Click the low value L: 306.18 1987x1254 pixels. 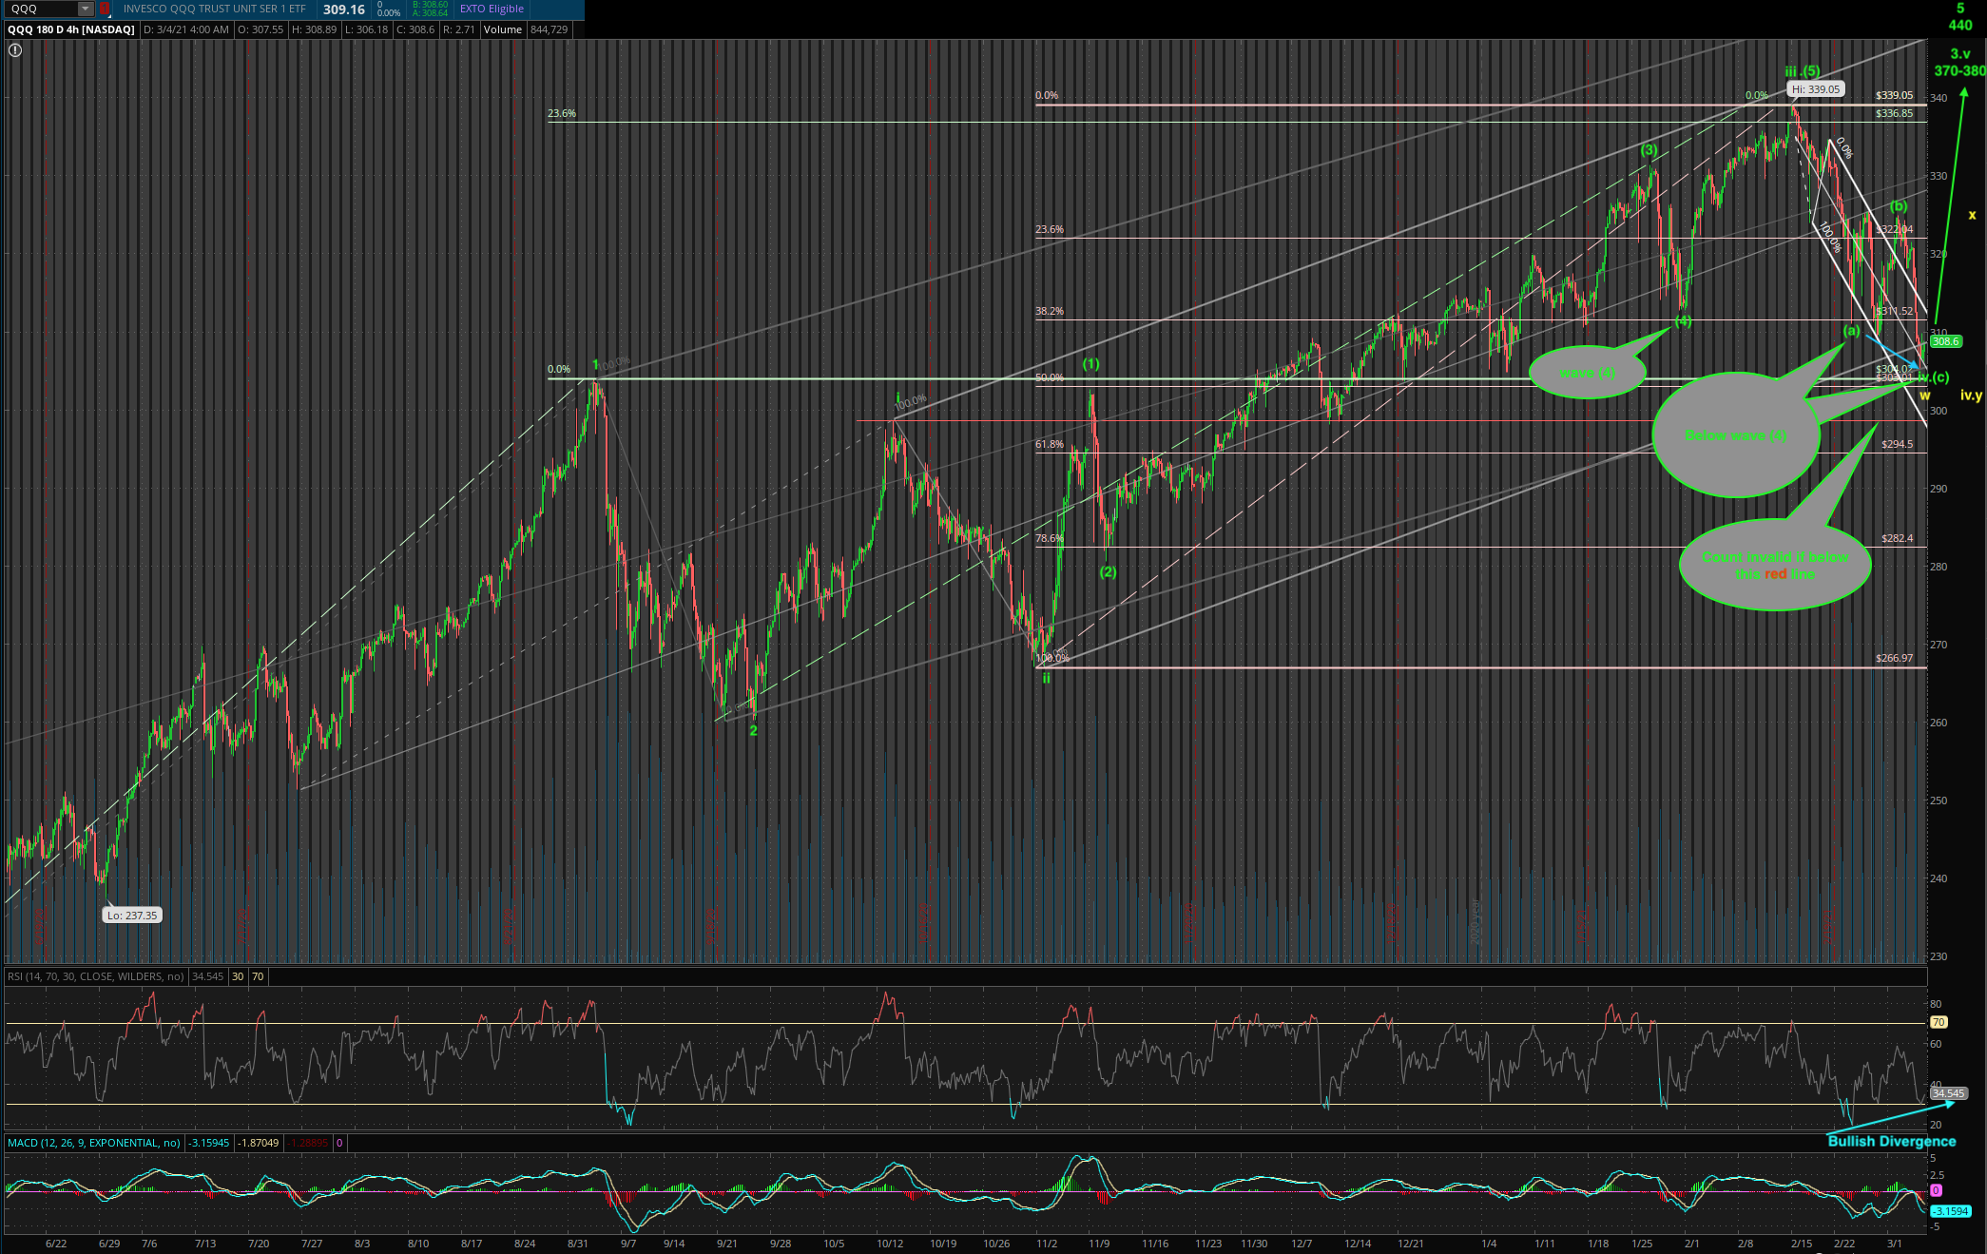(x=366, y=29)
